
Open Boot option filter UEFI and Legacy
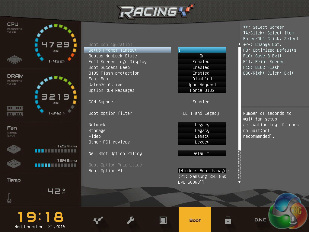(201, 113)
